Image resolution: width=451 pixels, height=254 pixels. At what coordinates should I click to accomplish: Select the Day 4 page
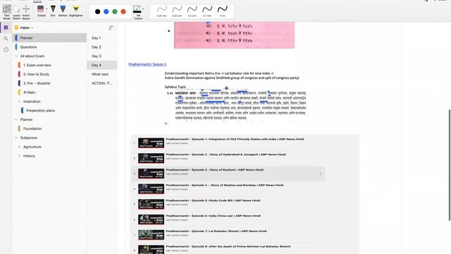[x=101, y=65]
